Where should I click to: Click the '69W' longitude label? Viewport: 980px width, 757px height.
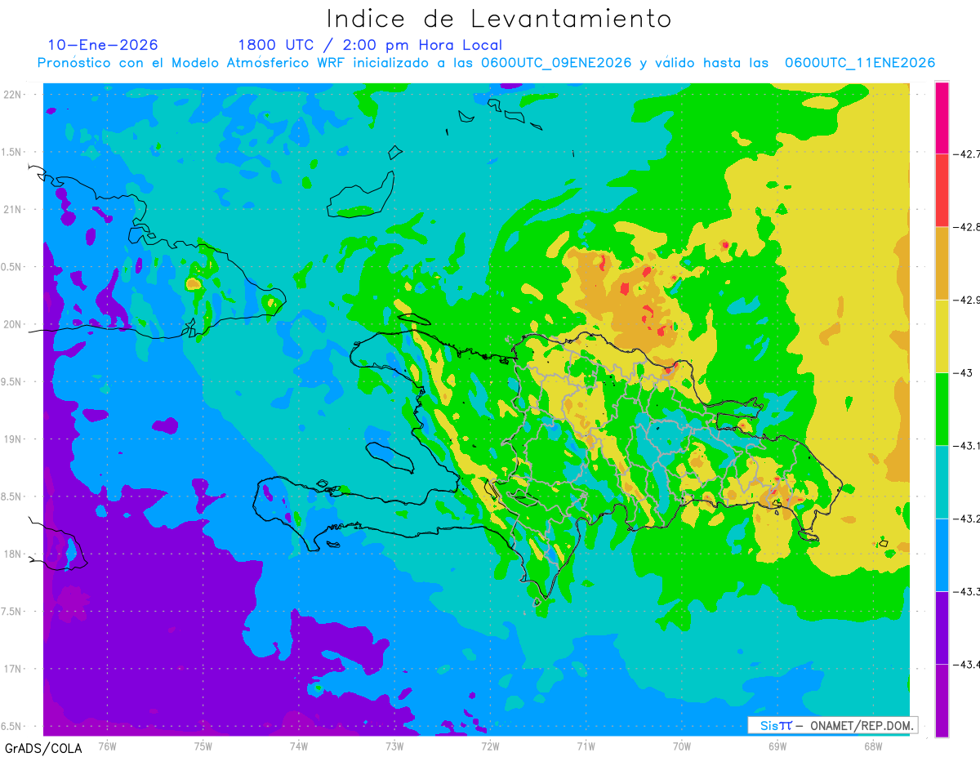777,746
